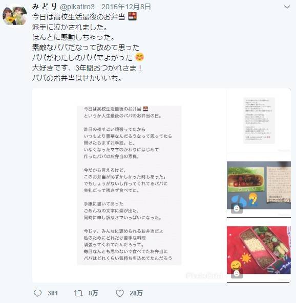Open the @pikatiro3 username link

tap(77, 7)
